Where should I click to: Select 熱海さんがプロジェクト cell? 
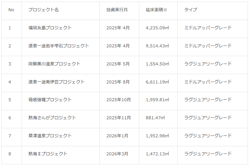52,118
